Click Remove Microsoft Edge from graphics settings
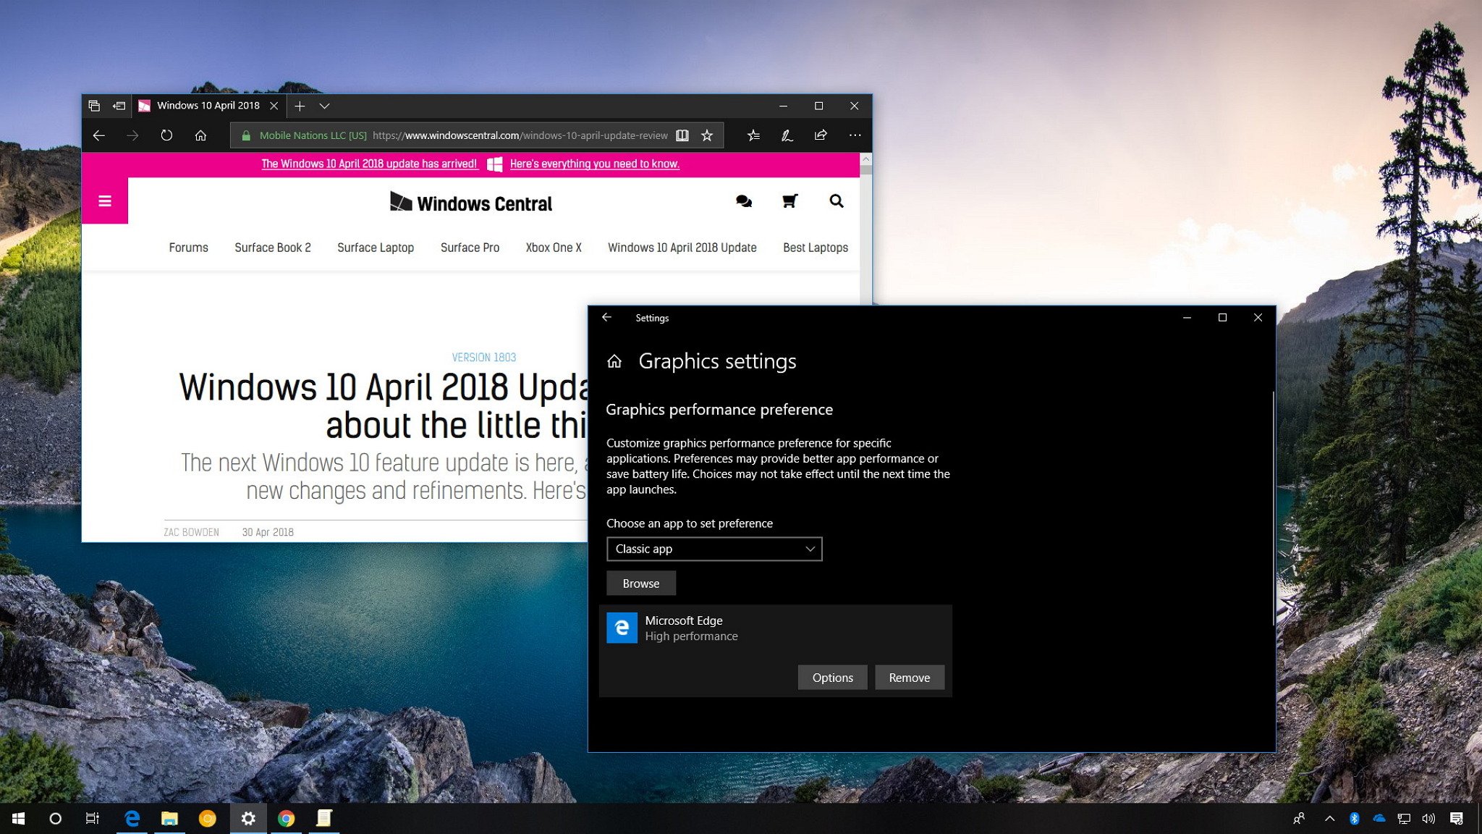Image resolution: width=1482 pixels, height=834 pixels. [906, 677]
